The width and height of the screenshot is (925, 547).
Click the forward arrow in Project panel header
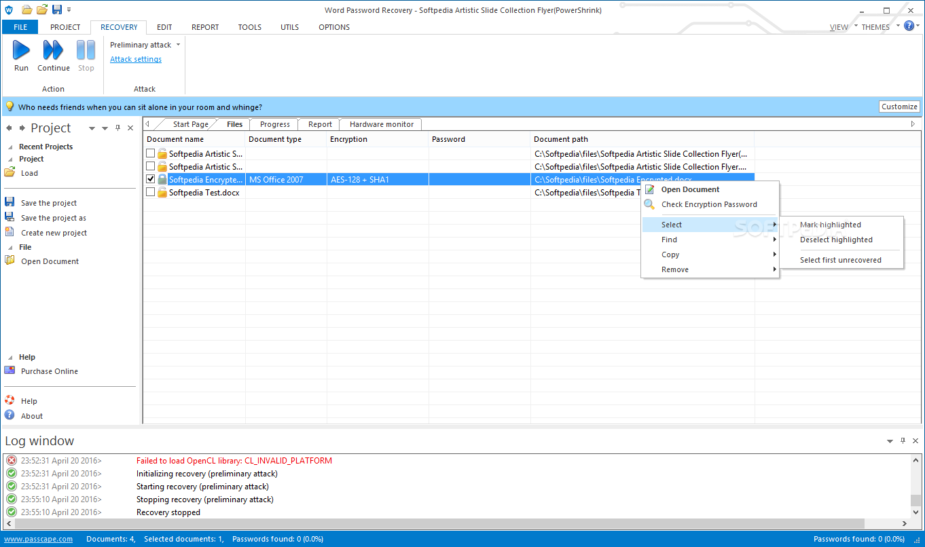click(x=22, y=128)
